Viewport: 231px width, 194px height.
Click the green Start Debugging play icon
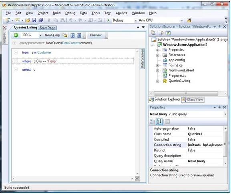pyautogui.click(x=108, y=20)
